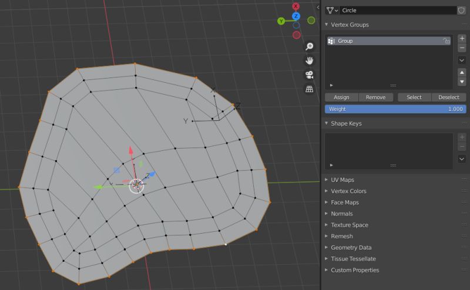Click the Circle mesh name field
The width and height of the screenshot is (470, 290).
398,10
